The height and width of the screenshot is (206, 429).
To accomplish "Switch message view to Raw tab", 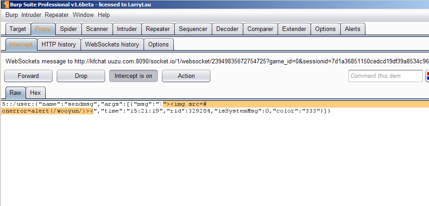I will 16,93.
